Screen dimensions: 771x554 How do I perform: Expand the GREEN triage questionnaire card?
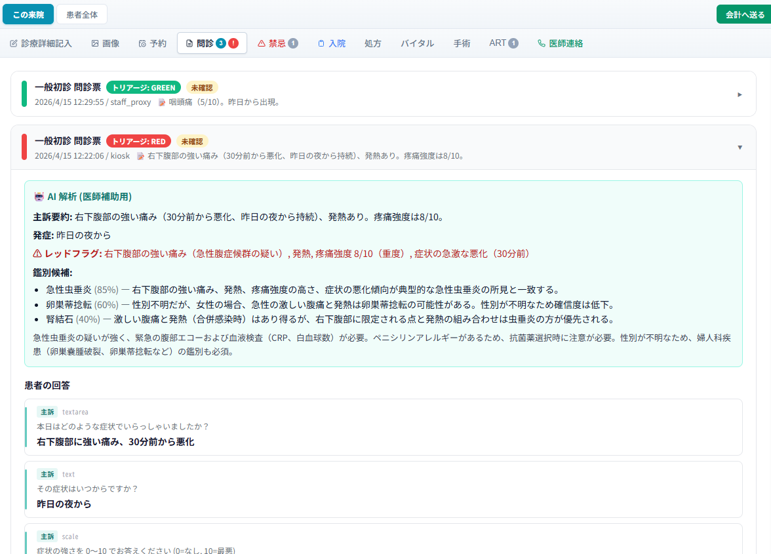click(740, 94)
